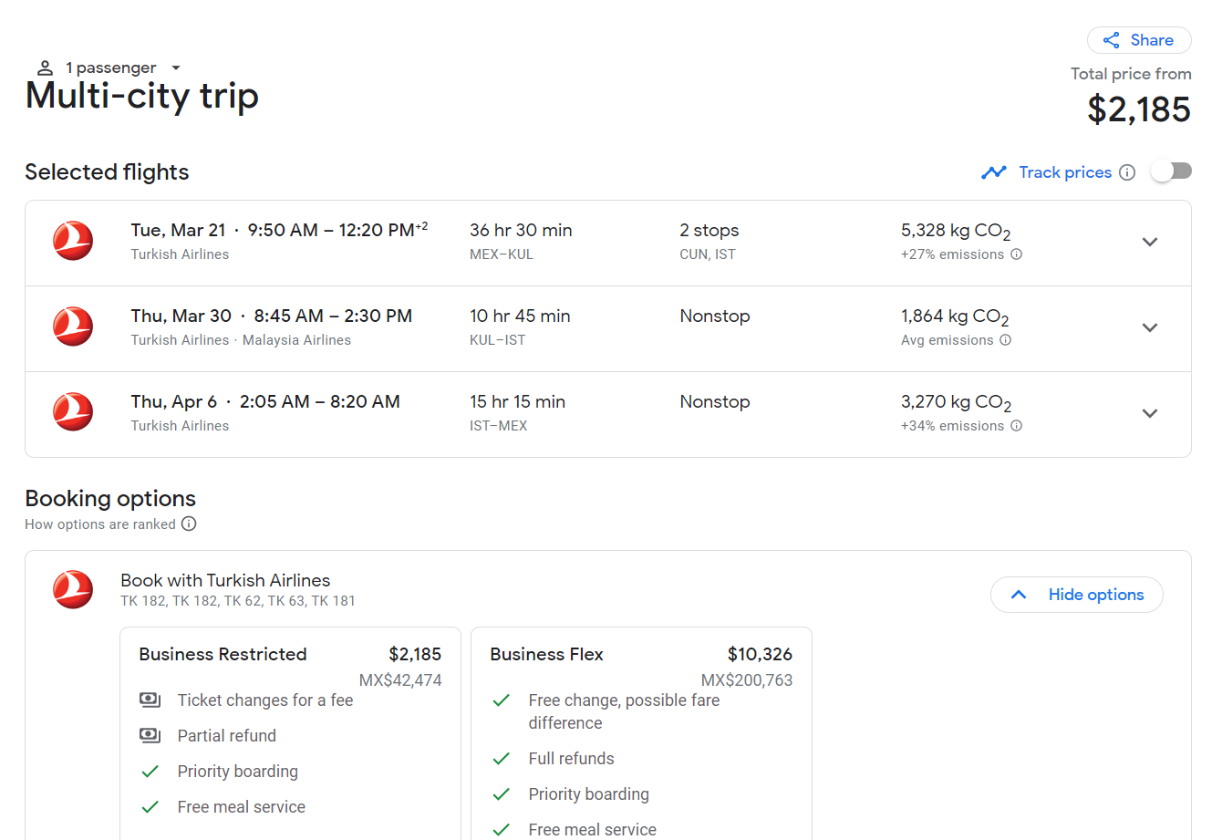Expand the Thu, Apr 6 IST–MEX flight details
The image size is (1222, 840).
pos(1150,413)
